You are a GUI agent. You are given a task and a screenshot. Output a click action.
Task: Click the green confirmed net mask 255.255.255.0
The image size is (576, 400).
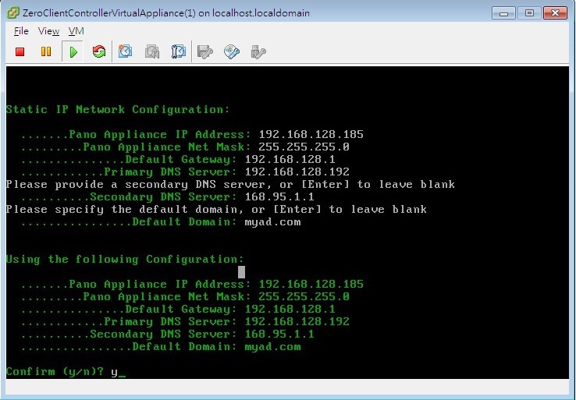point(304,296)
